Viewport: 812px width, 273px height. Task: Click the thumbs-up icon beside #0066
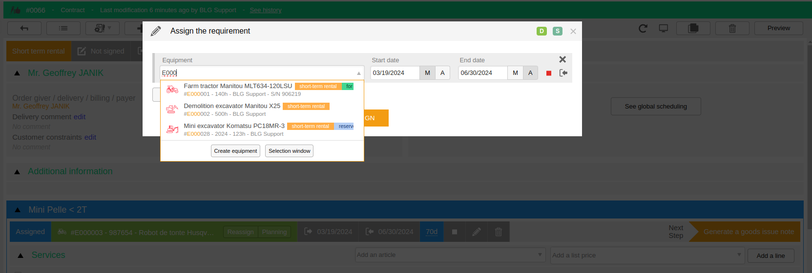pos(16,10)
